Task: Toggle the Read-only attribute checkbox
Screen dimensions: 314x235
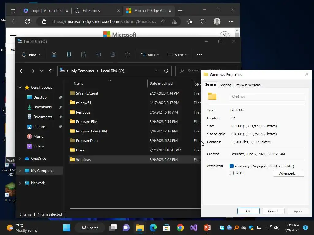Action: click(x=232, y=166)
